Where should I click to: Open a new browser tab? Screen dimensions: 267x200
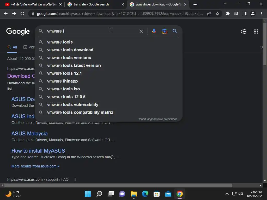(195, 4)
